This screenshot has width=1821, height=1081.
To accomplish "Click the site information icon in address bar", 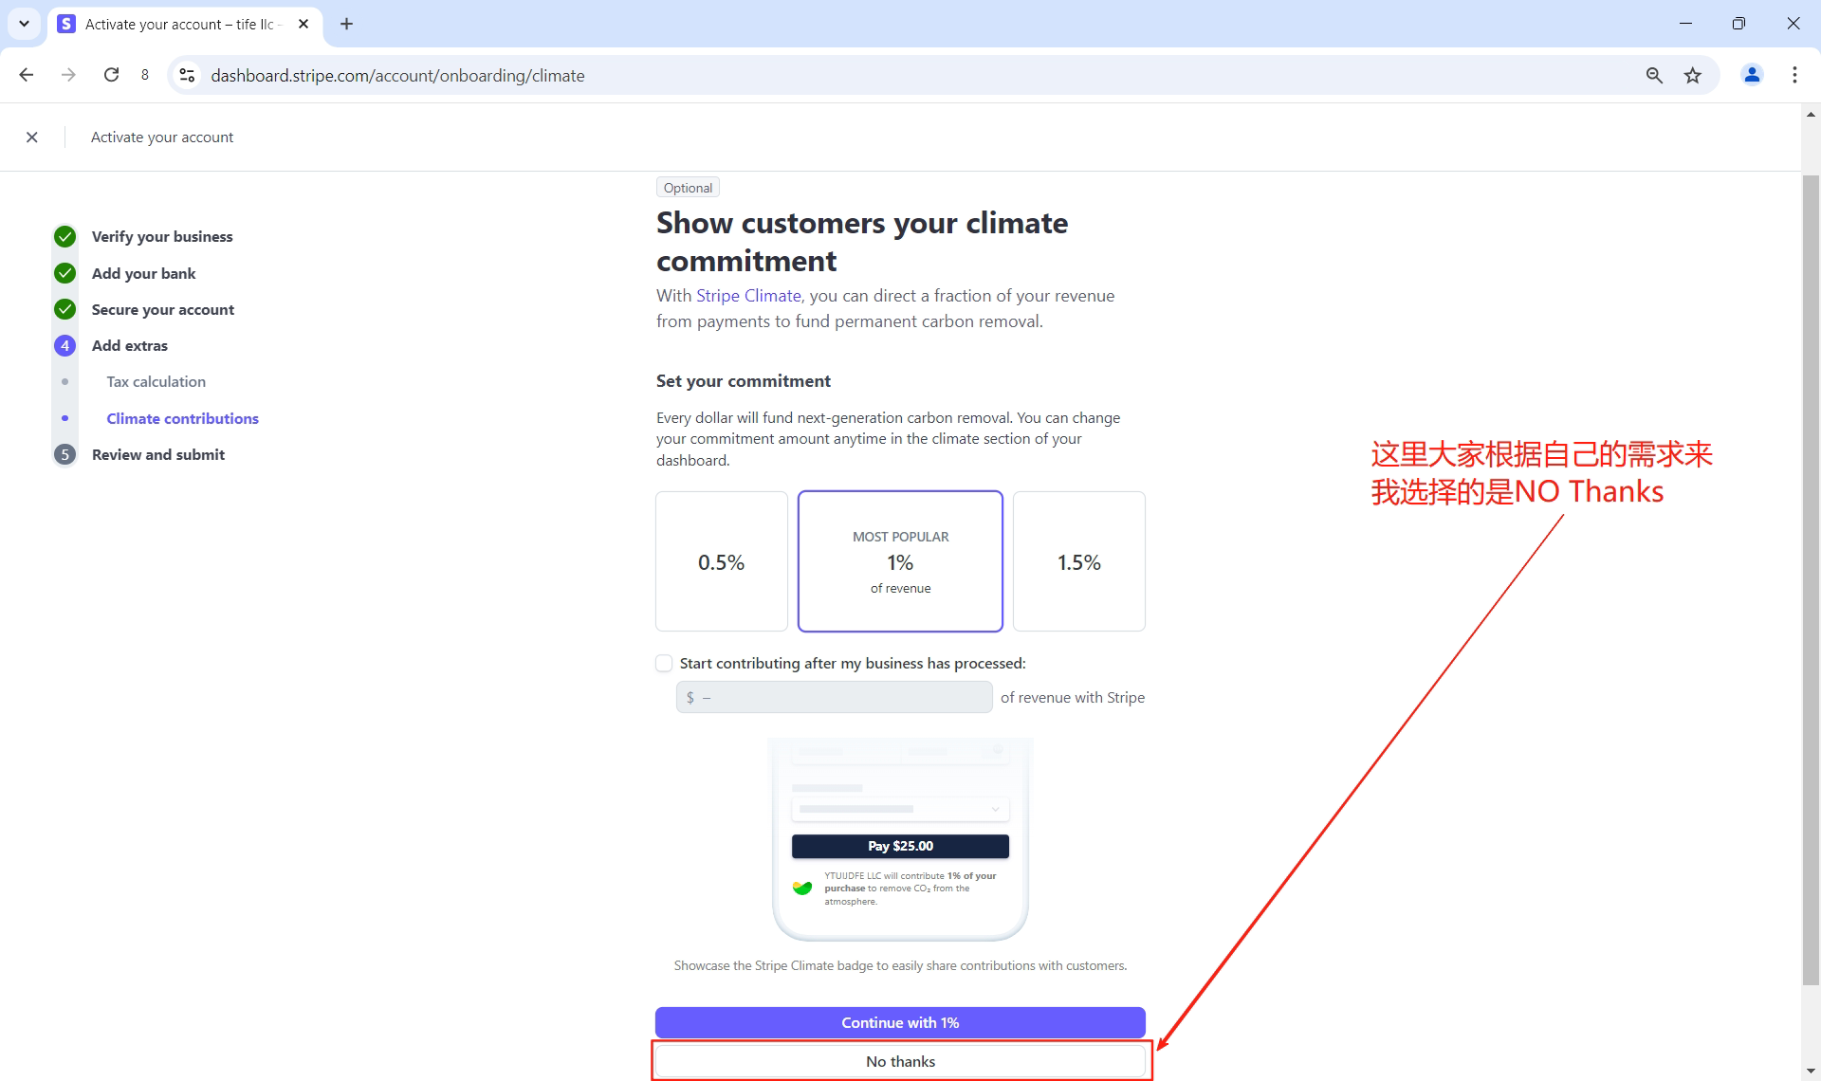I will tap(188, 75).
